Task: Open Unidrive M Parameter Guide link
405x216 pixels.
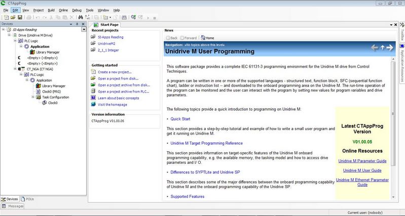Action: (362, 161)
